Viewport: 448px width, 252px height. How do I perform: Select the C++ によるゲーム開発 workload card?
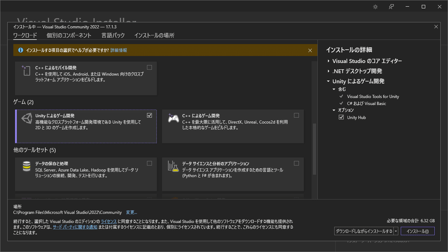point(233,126)
